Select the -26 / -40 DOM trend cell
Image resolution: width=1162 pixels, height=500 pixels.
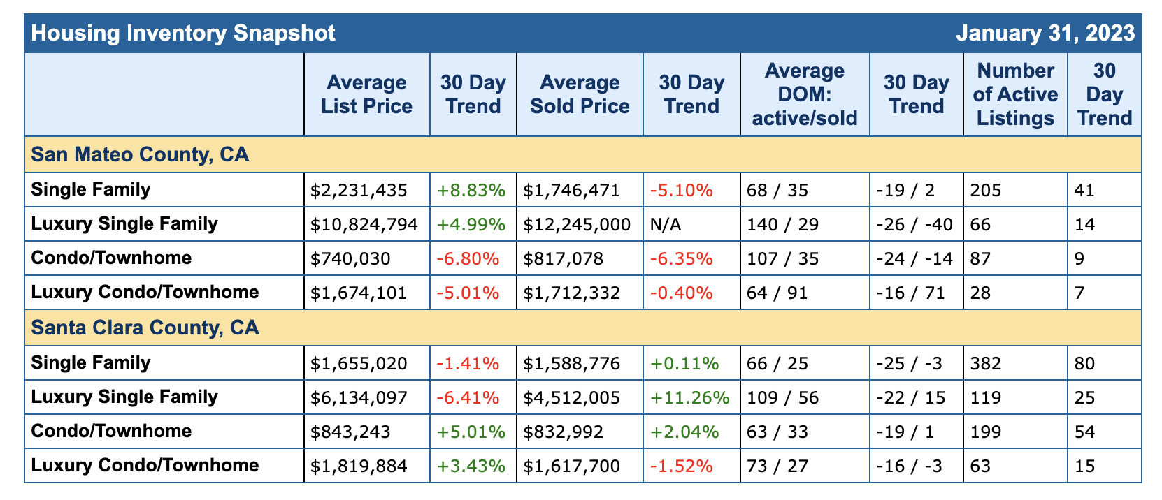(x=914, y=224)
